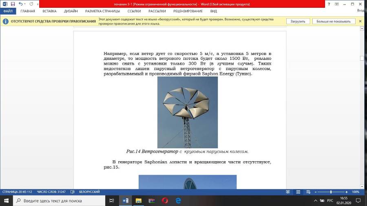The width and height of the screenshot is (367, 206).
Task: Switch to the ССЫЛКИ tab
Action: tap(134, 11)
